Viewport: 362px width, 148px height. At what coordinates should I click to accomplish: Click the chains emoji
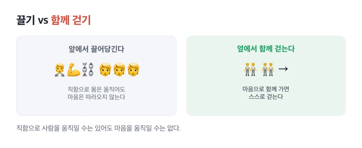tap(88, 70)
